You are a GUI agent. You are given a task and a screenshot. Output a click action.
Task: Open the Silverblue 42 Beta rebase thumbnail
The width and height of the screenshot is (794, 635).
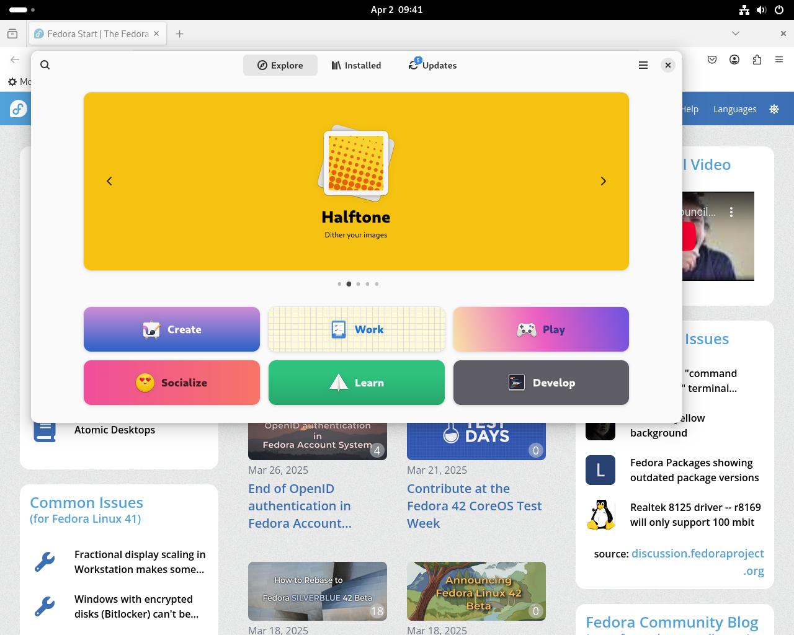318,592
